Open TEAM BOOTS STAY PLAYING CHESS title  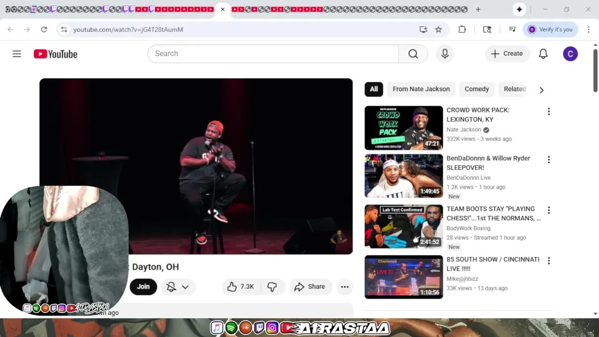click(493, 213)
